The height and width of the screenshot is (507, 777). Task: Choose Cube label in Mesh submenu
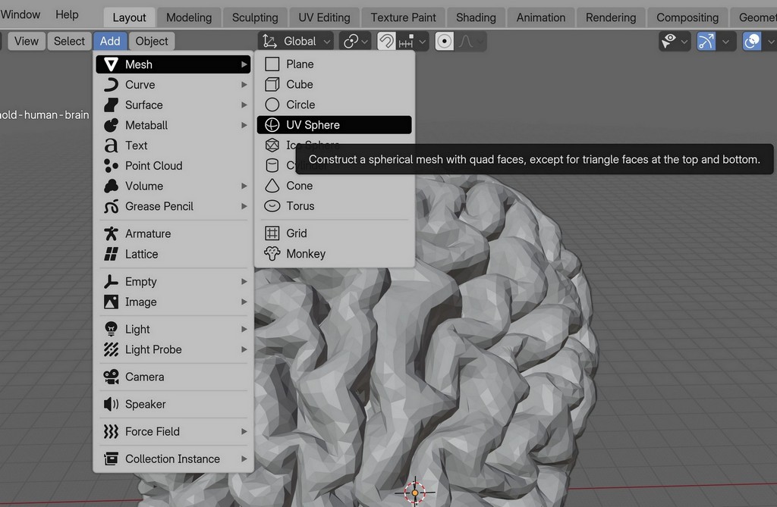click(299, 85)
